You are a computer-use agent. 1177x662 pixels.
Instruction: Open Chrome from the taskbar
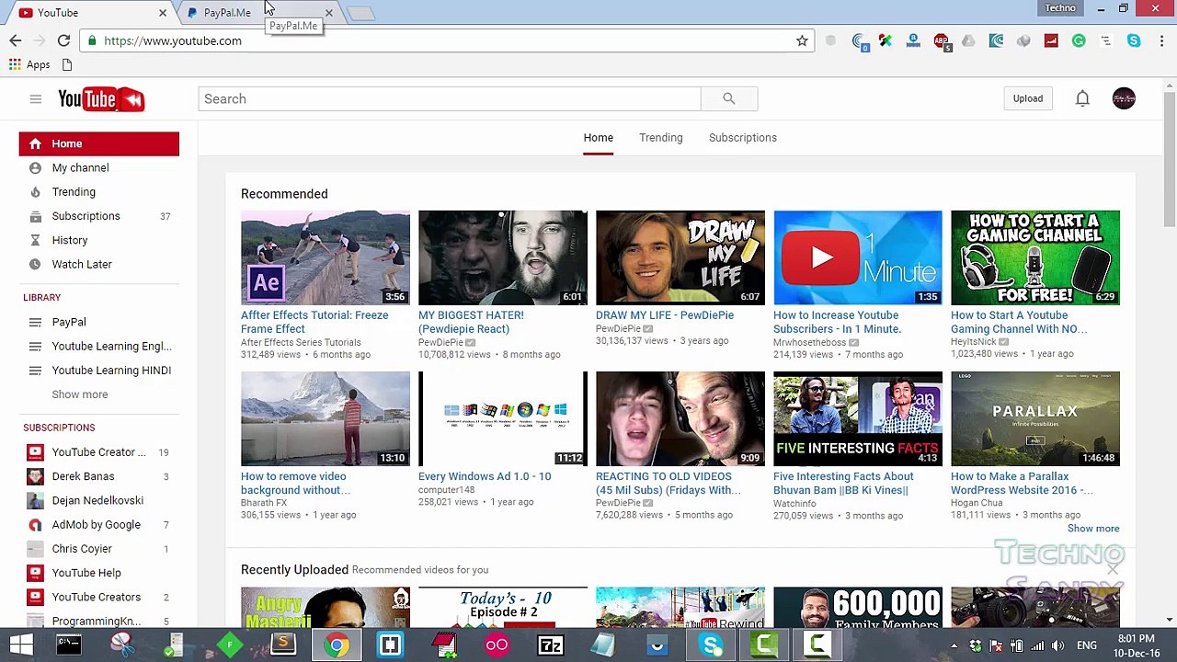(337, 645)
